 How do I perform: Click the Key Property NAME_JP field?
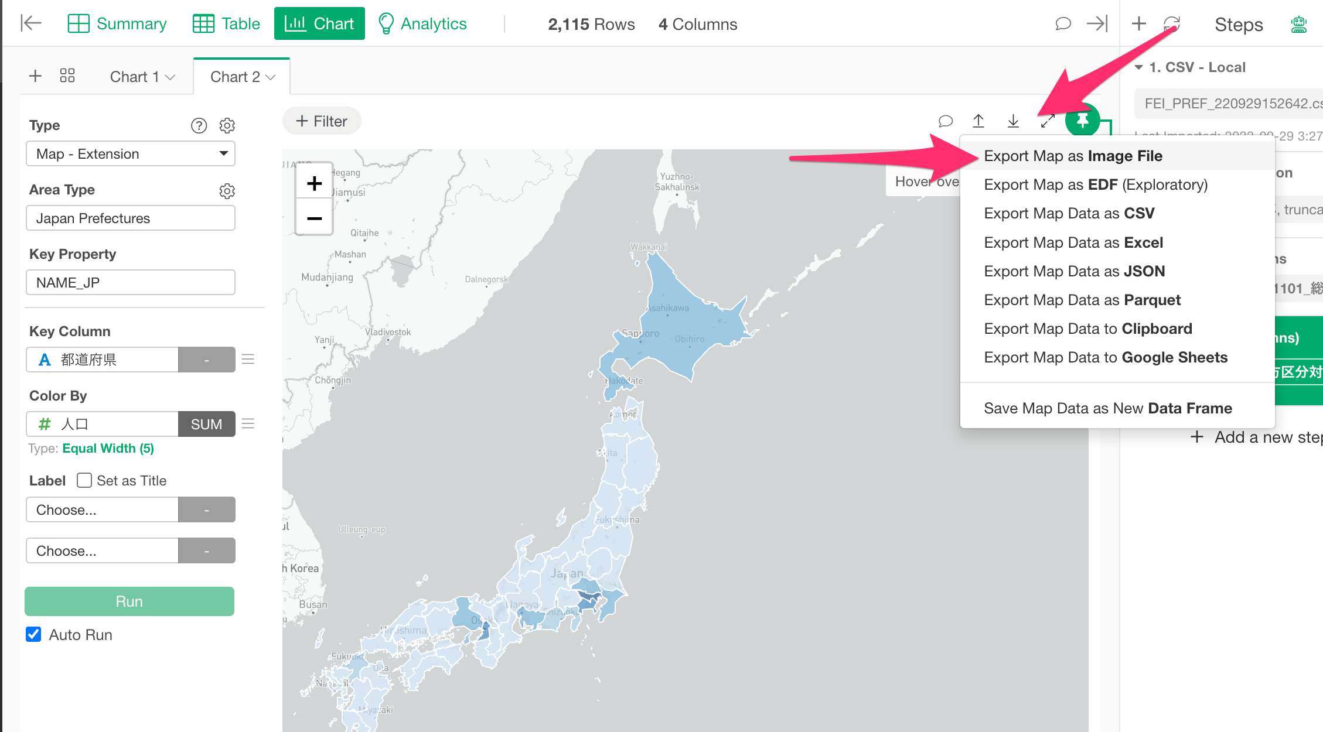(130, 283)
